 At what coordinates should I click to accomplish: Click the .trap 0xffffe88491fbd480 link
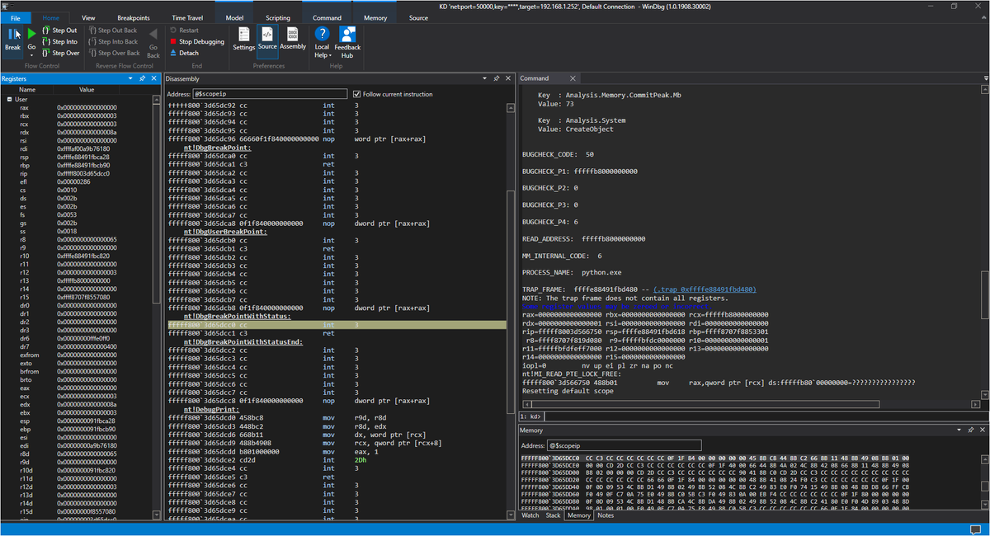tap(704, 289)
